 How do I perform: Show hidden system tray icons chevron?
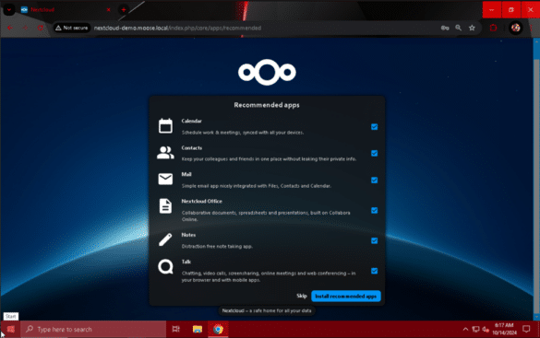click(465, 330)
